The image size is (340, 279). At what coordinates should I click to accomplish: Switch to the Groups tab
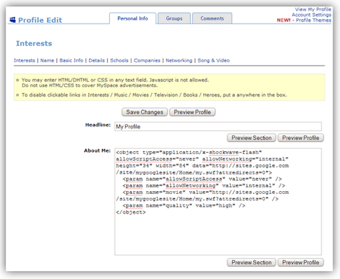[x=174, y=19]
